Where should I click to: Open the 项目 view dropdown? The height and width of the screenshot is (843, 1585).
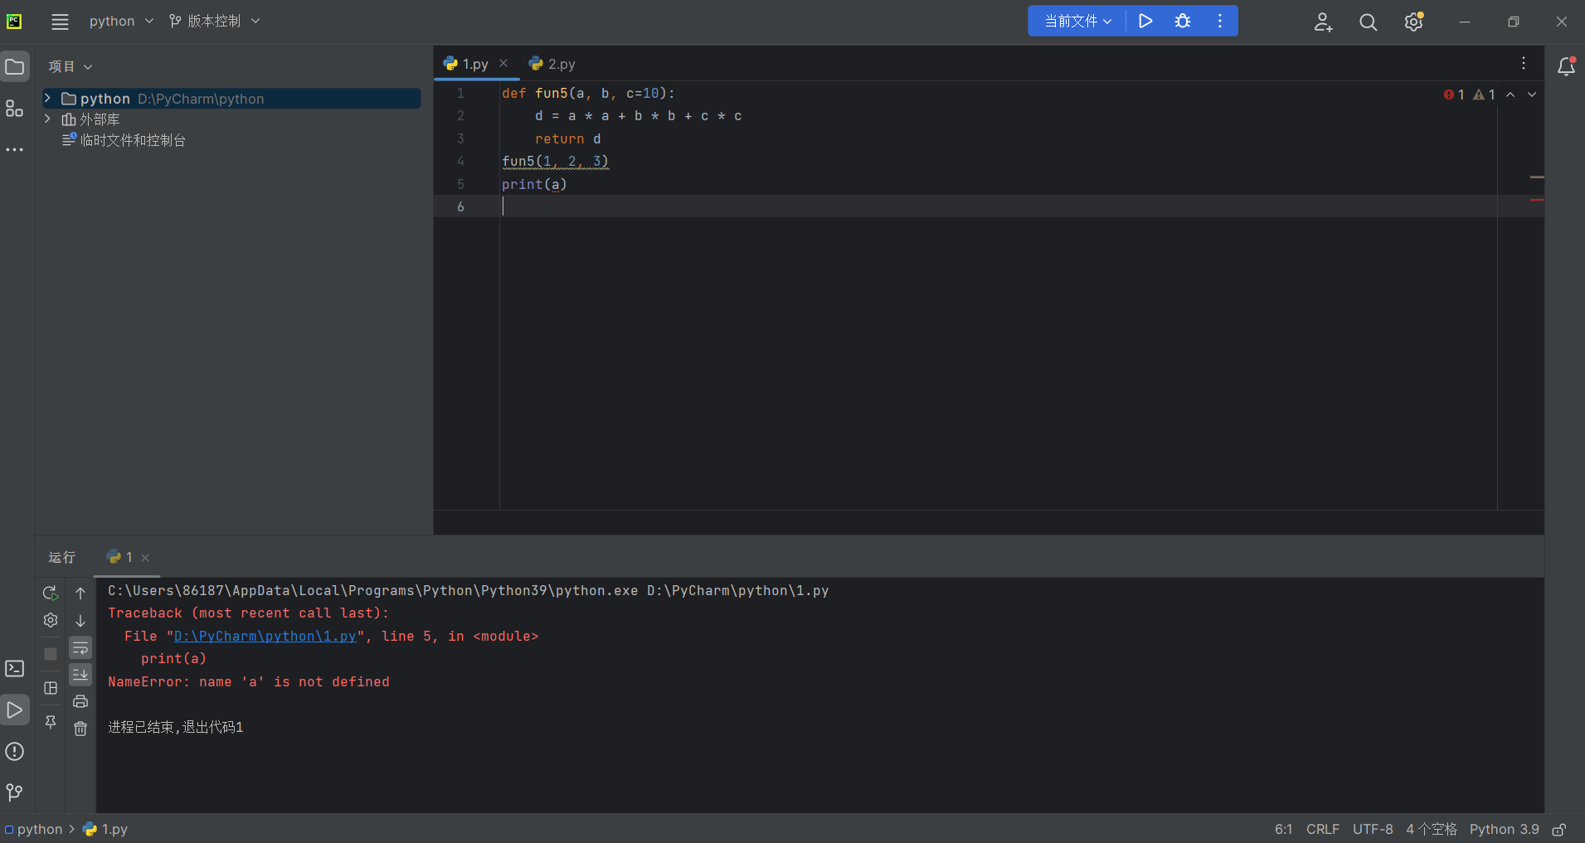click(x=70, y=66)
